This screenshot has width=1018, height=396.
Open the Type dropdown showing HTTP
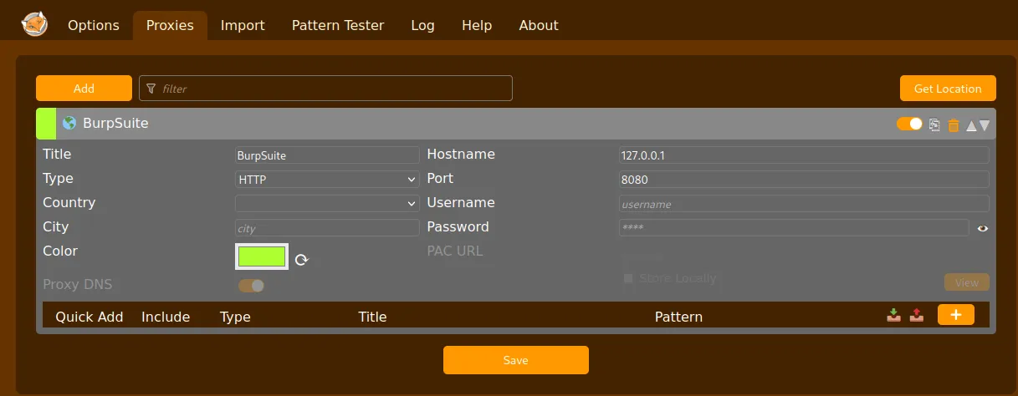pyautogui.click(x=327, y=180)
